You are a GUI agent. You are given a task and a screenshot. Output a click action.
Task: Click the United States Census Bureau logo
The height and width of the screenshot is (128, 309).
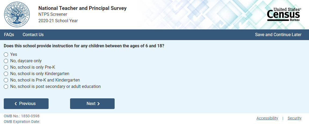pos(284,15)
